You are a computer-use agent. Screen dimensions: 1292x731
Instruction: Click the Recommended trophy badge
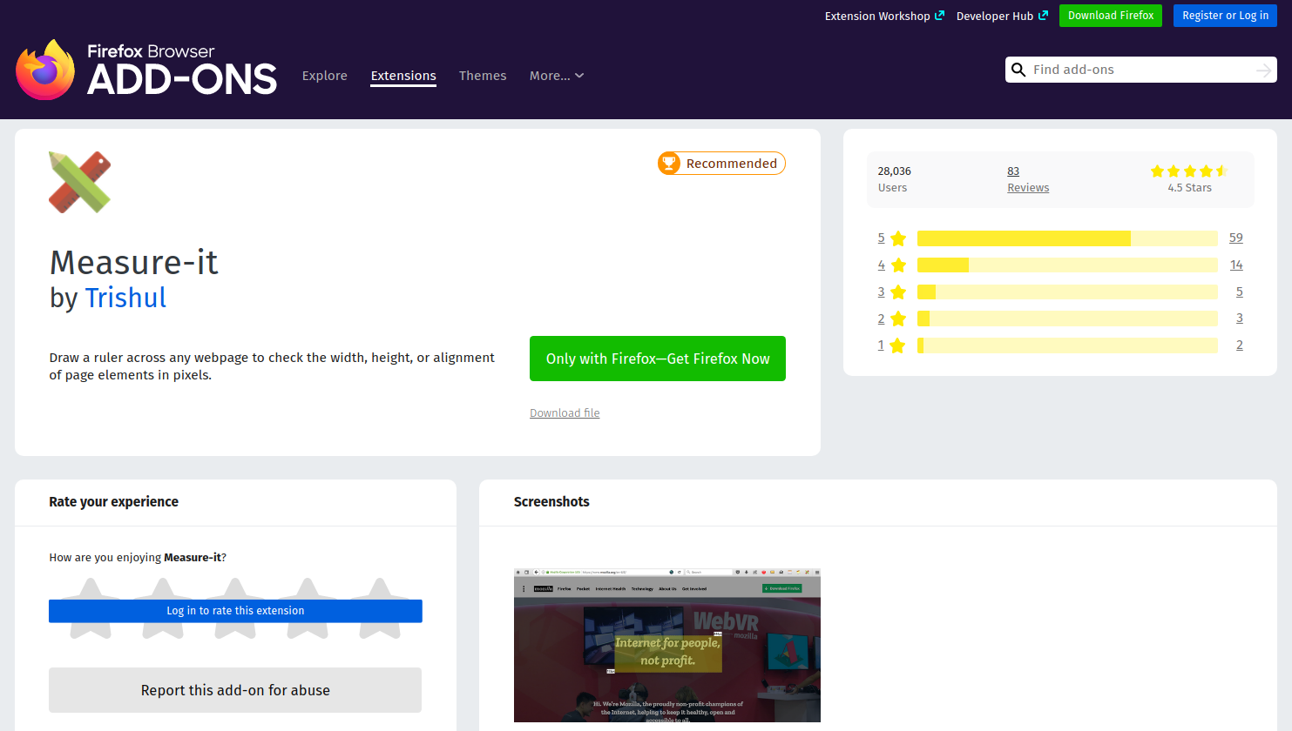721,164
